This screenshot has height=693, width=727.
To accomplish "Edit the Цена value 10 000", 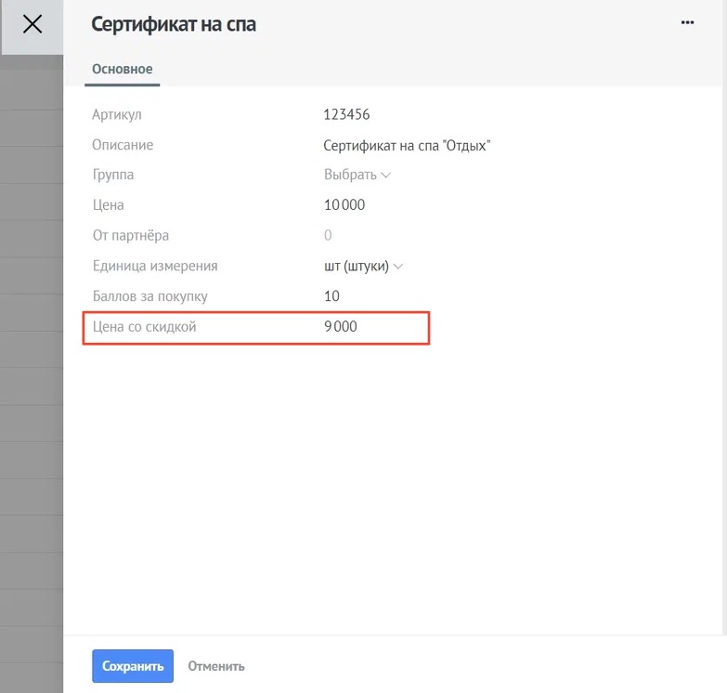I will 344,204.
